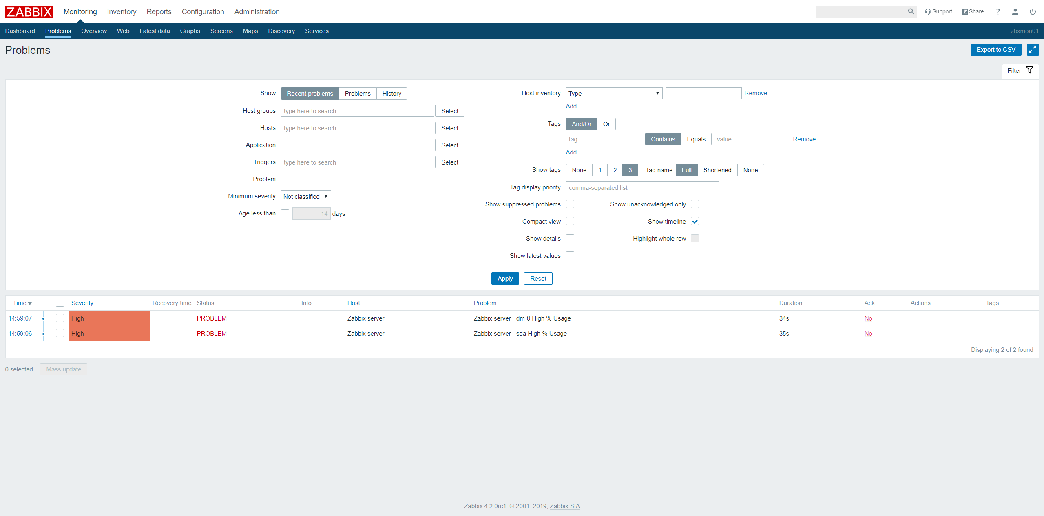Open event time 14:59:06

click(20, 334)
